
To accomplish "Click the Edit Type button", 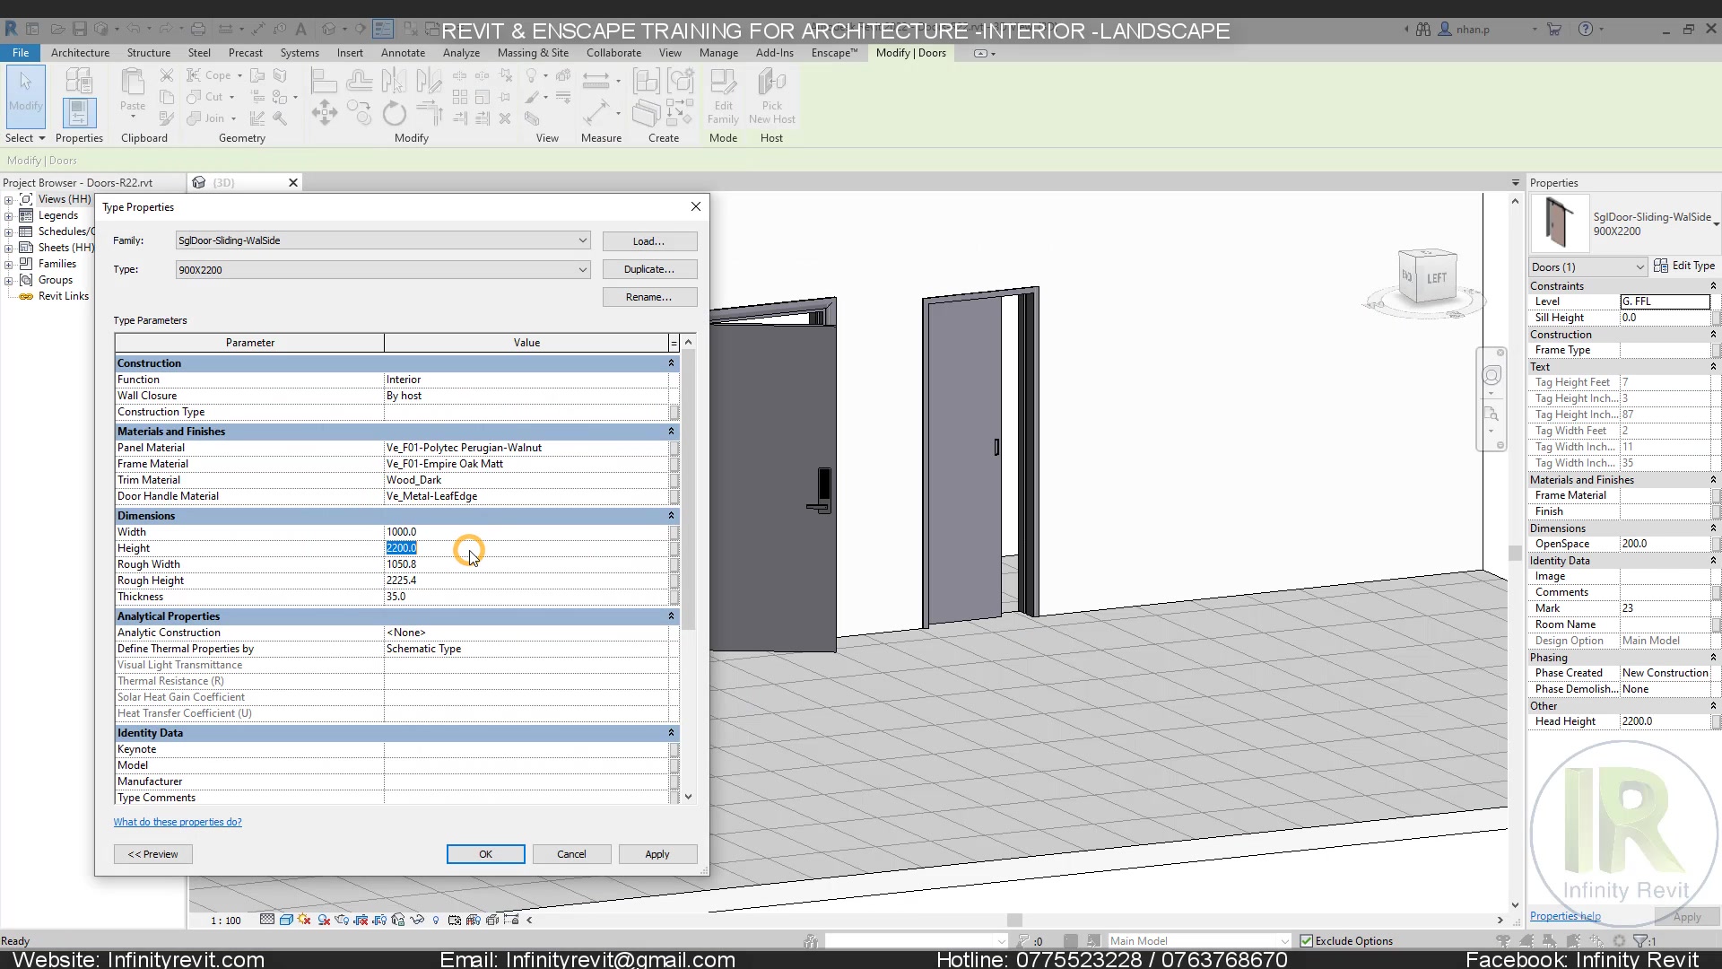I will pos(1684,266).
